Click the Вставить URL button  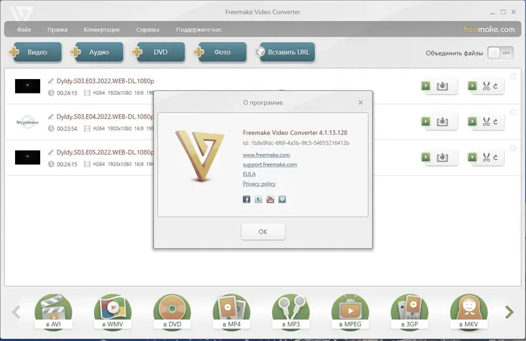[x=285, y=52]
